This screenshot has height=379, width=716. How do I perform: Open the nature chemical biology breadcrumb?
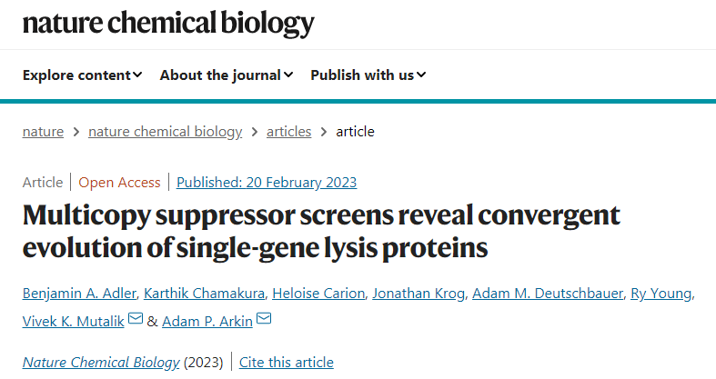click(x=165, y=132)
